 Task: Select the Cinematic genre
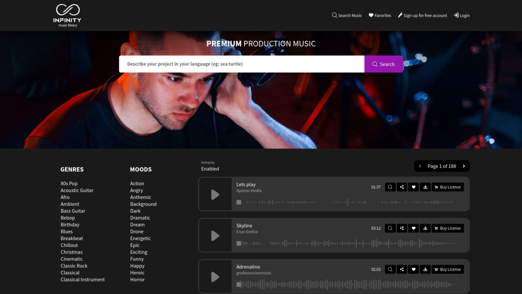click(71, 259)
